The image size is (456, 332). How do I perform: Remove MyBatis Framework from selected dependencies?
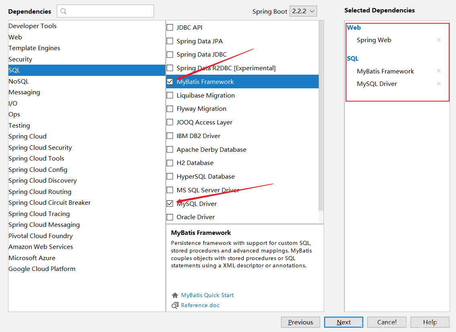[439, 71]
